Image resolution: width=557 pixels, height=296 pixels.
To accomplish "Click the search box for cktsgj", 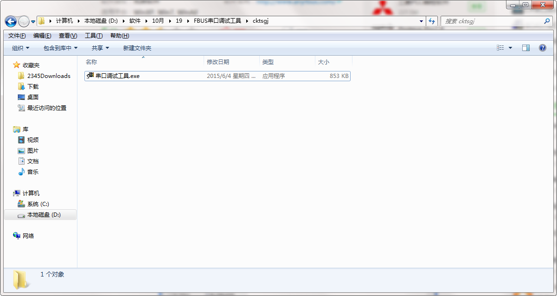I will coord(496,21).
